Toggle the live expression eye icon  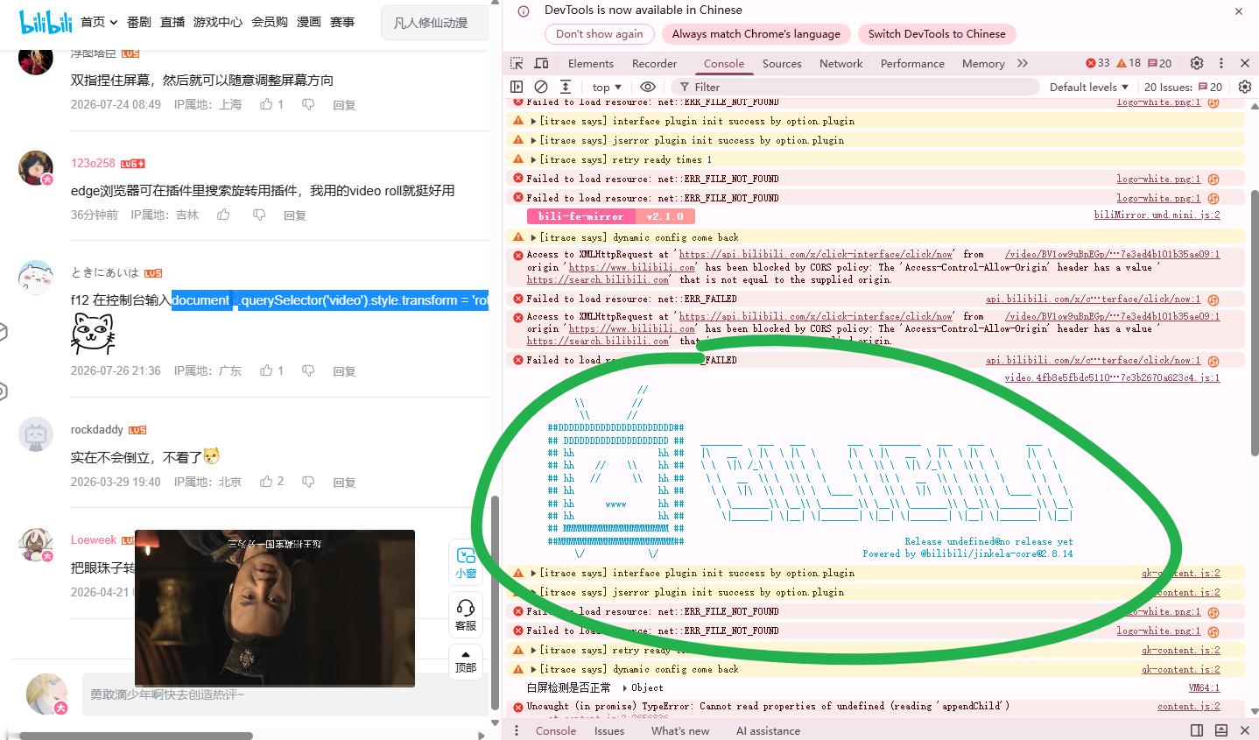click(648, 87)
